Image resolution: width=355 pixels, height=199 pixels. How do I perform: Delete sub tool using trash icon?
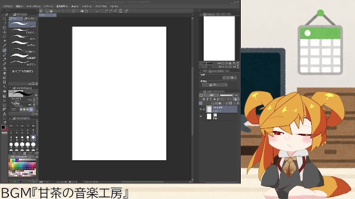click(x=37, y=83)
